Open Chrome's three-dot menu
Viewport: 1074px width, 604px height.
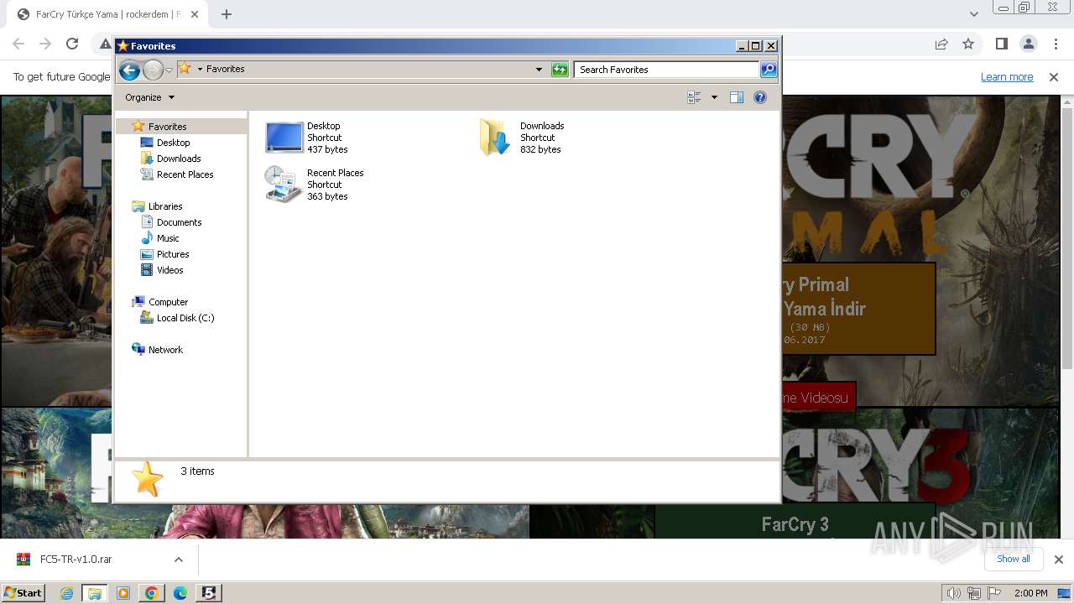(x=1056, y=44)
